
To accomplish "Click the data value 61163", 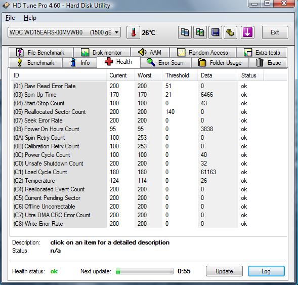I will tap(208, 172).
